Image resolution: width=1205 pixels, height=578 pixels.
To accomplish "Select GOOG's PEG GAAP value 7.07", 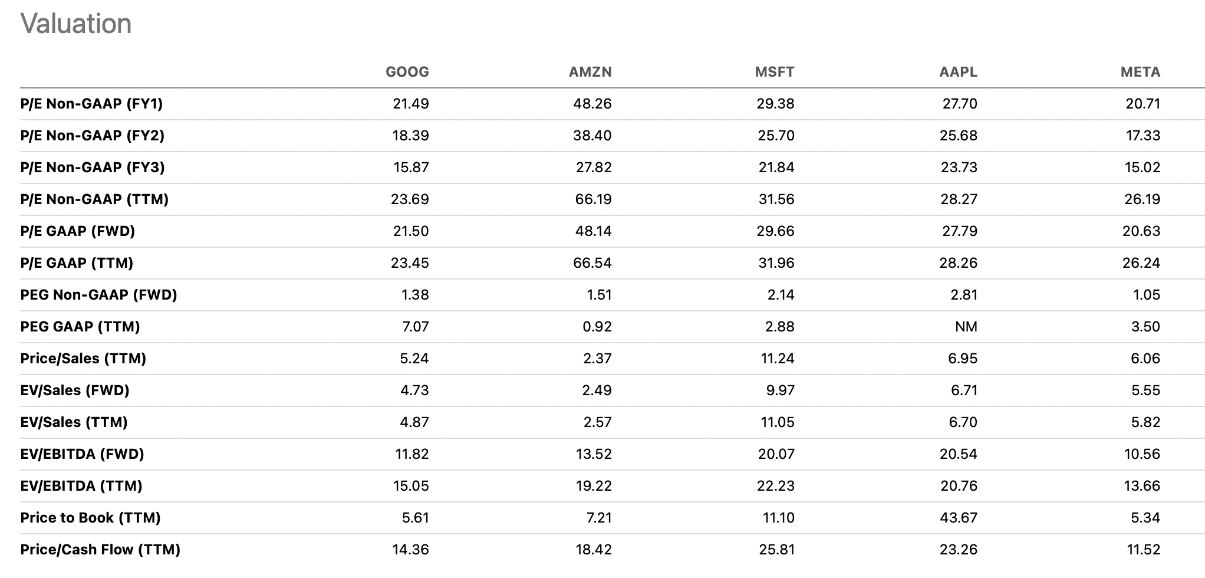I will [415, 327].
